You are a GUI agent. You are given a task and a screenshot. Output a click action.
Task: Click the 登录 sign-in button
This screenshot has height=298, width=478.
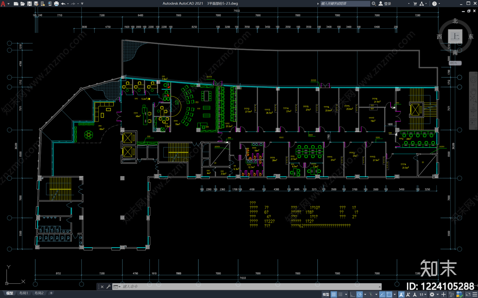tap(385, 4)
